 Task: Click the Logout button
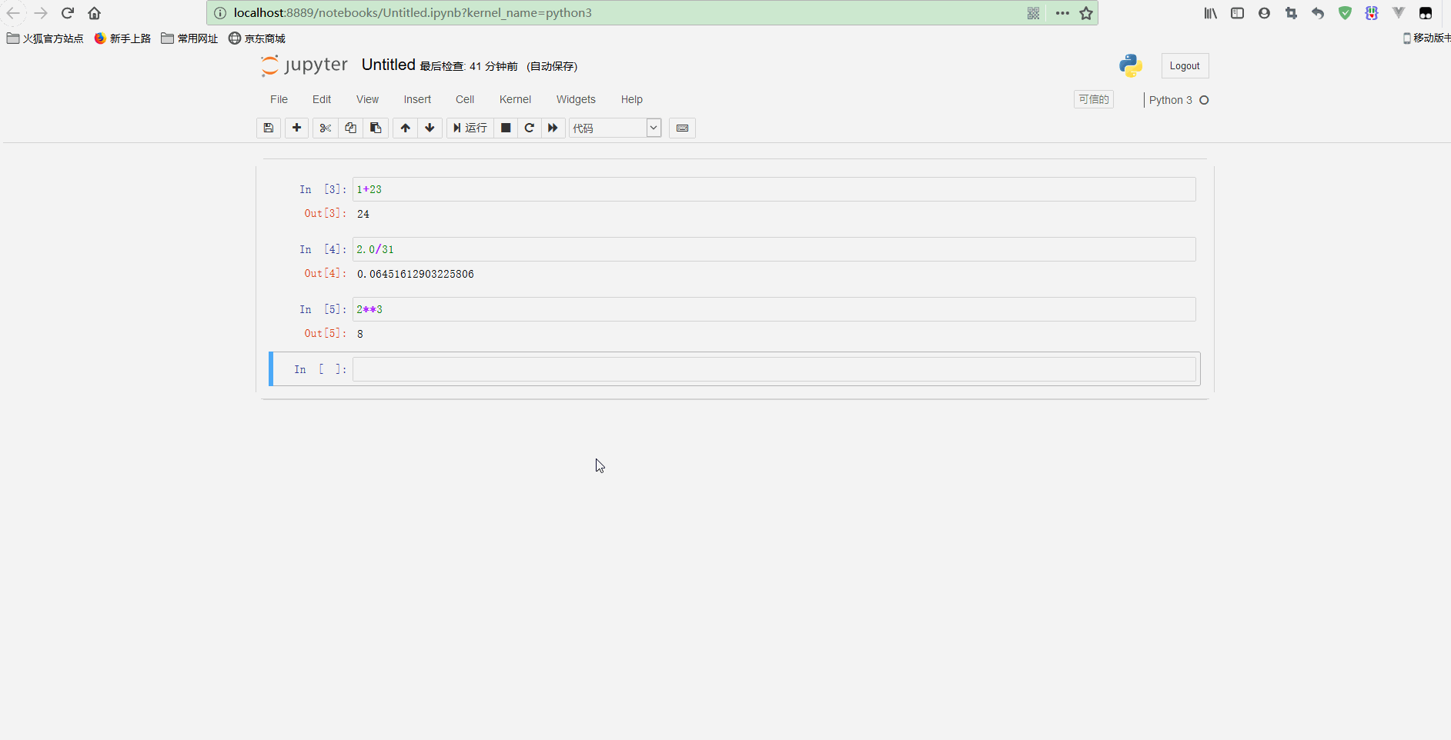click(1185, 65)
